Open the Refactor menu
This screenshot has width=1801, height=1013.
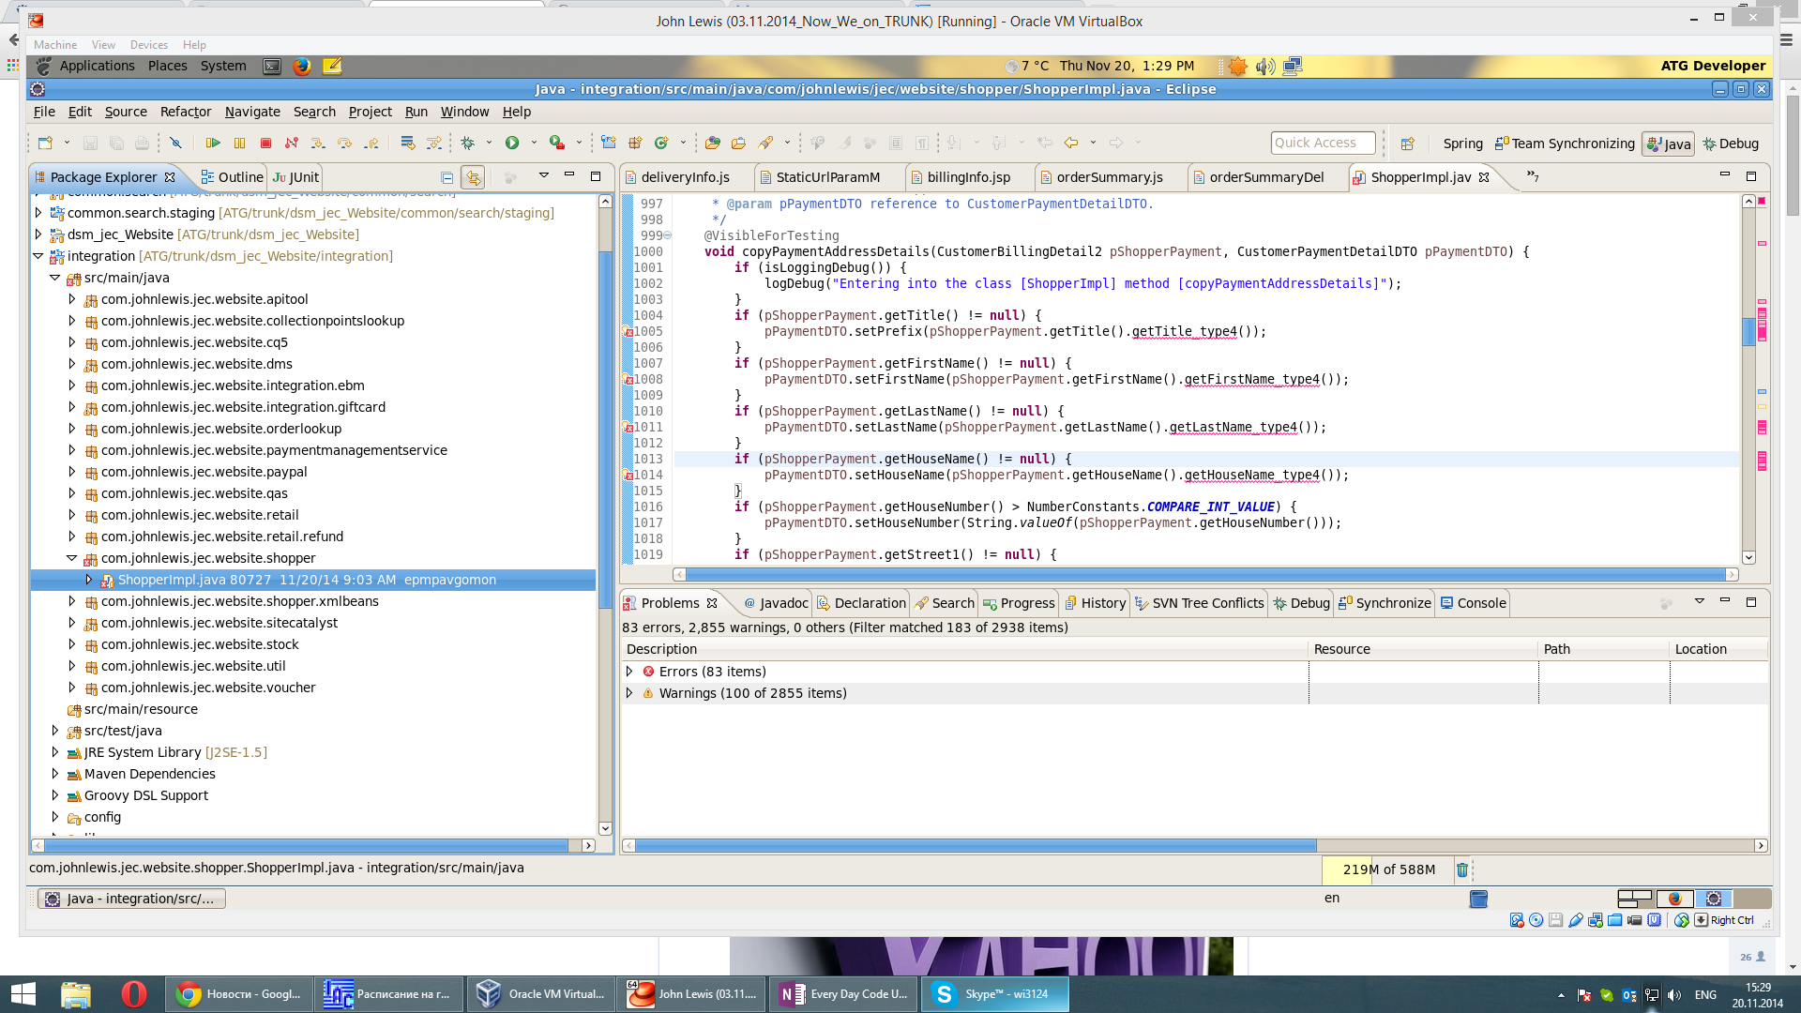tap(186, 112)
